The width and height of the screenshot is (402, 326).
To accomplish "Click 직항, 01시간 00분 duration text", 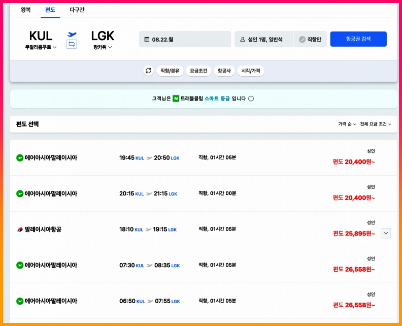I will pyautogui.click(x=217, y=193).
